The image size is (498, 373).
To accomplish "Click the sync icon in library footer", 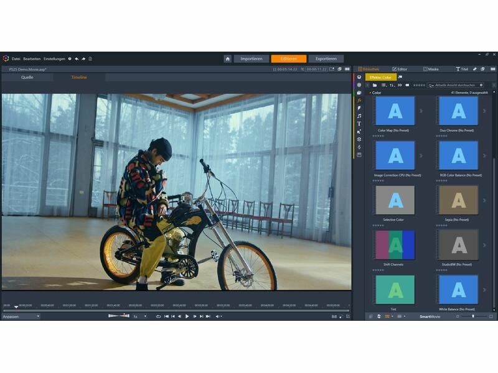I will click(x=379, y=316).
